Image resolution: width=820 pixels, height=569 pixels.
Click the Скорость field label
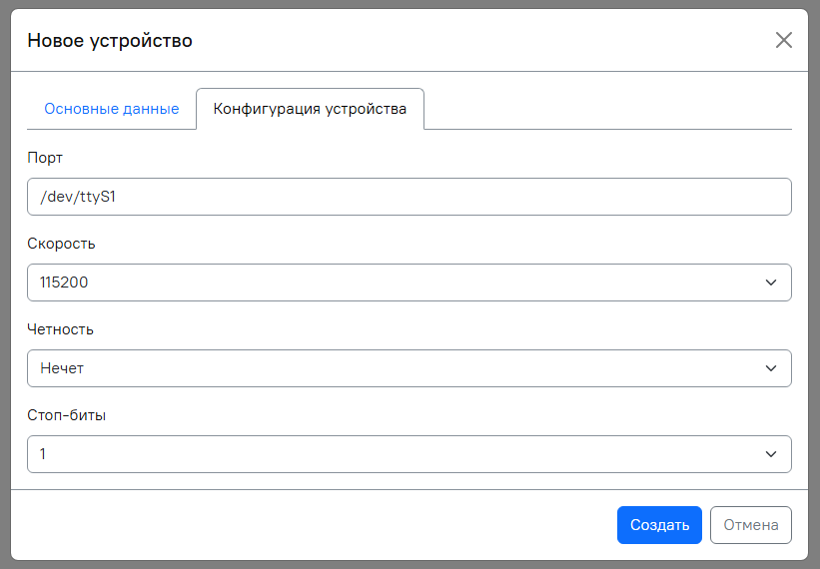coord(61,244)
